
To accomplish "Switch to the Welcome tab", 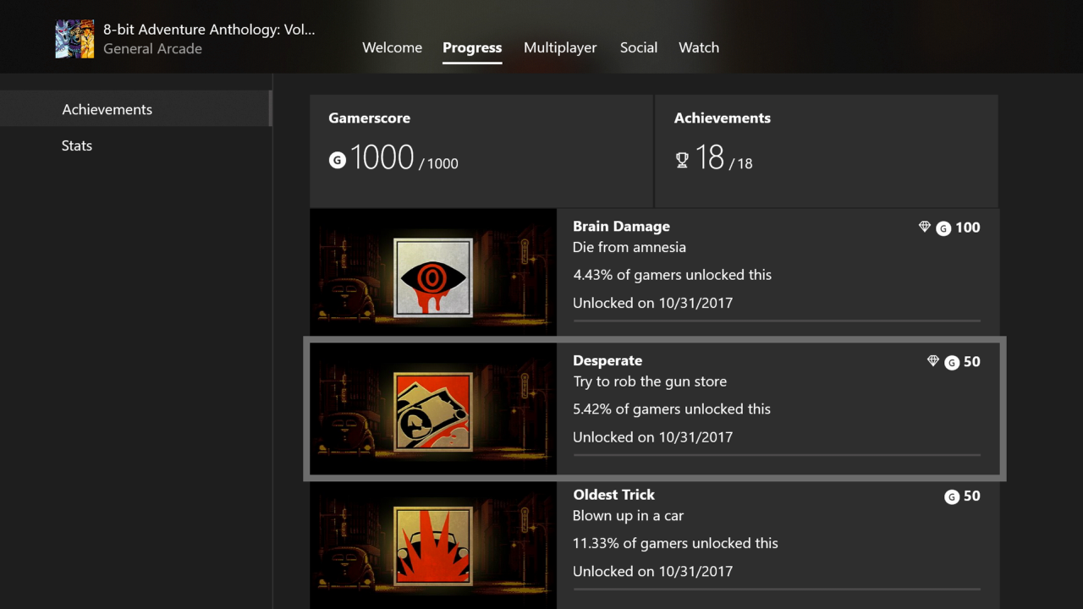I will (x=392, y=47).
